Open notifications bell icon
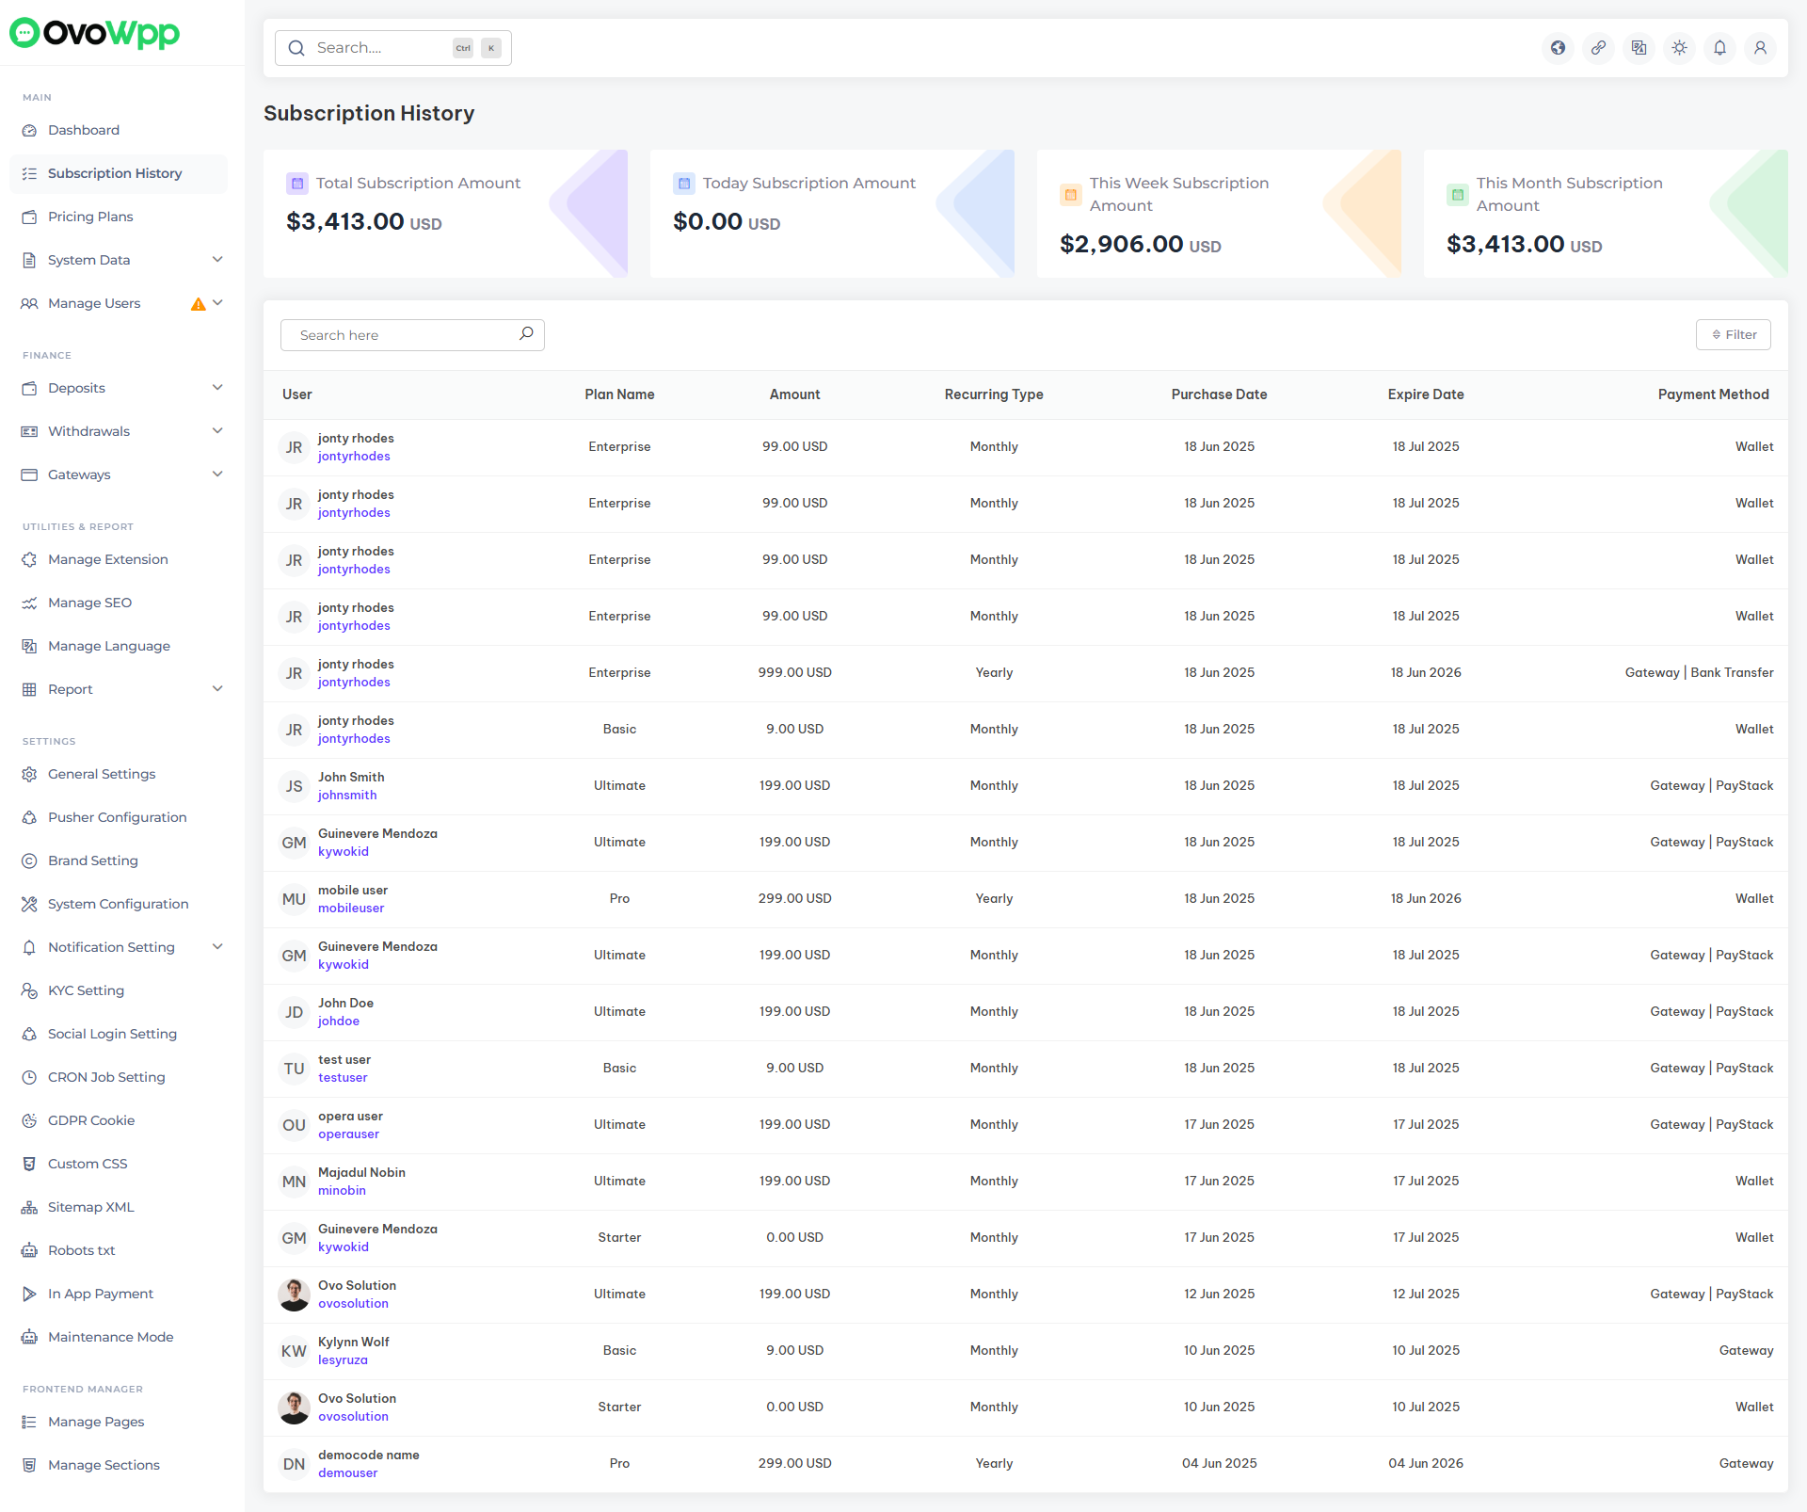The width and height of the screenshot is (1807, 1512). [1719, 48]
